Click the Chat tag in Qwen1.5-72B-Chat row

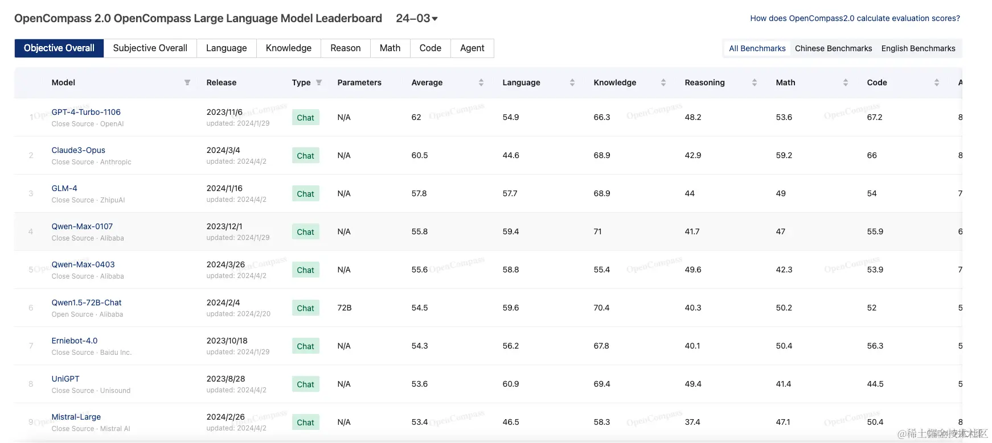306,308
